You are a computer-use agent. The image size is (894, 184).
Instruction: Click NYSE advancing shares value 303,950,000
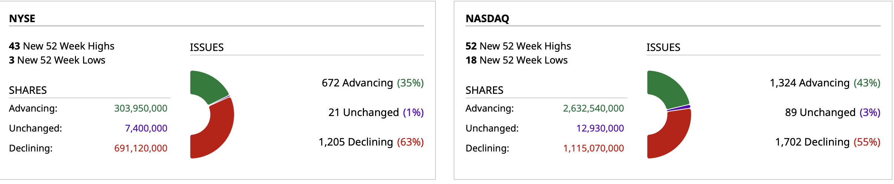coord(141,108)
